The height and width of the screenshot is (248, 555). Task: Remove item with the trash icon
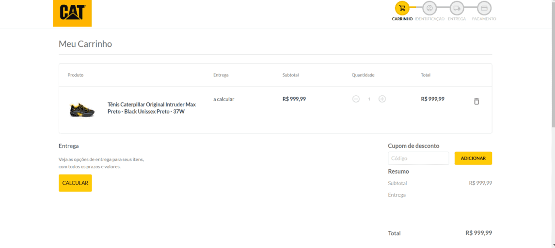[x=476, y=101]
